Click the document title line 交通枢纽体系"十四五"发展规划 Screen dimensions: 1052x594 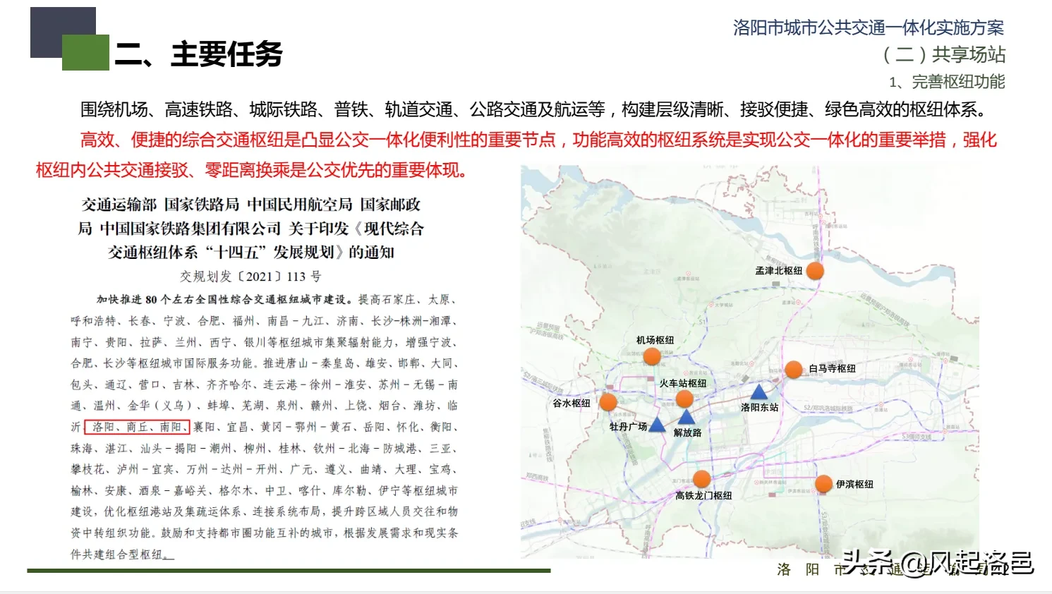click(x=250, y=252)
